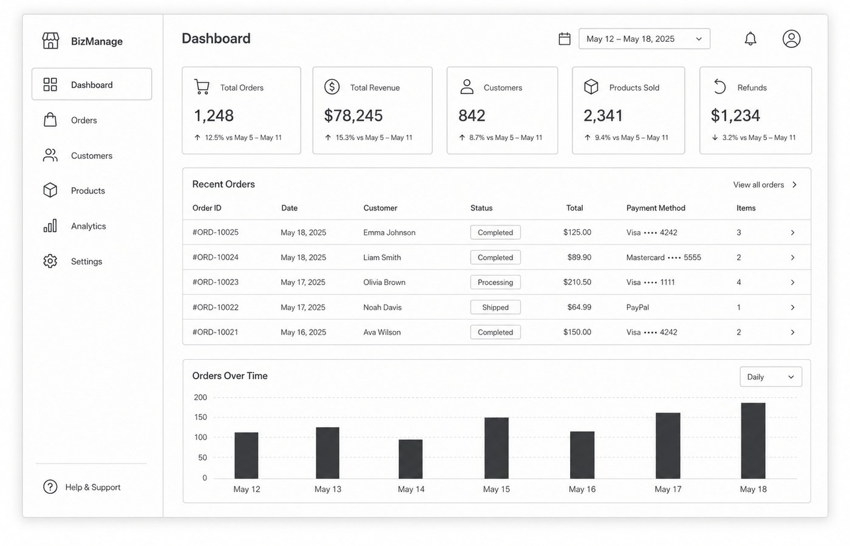Open the Help & Support link
850x546 pixels.
[93, 487]
